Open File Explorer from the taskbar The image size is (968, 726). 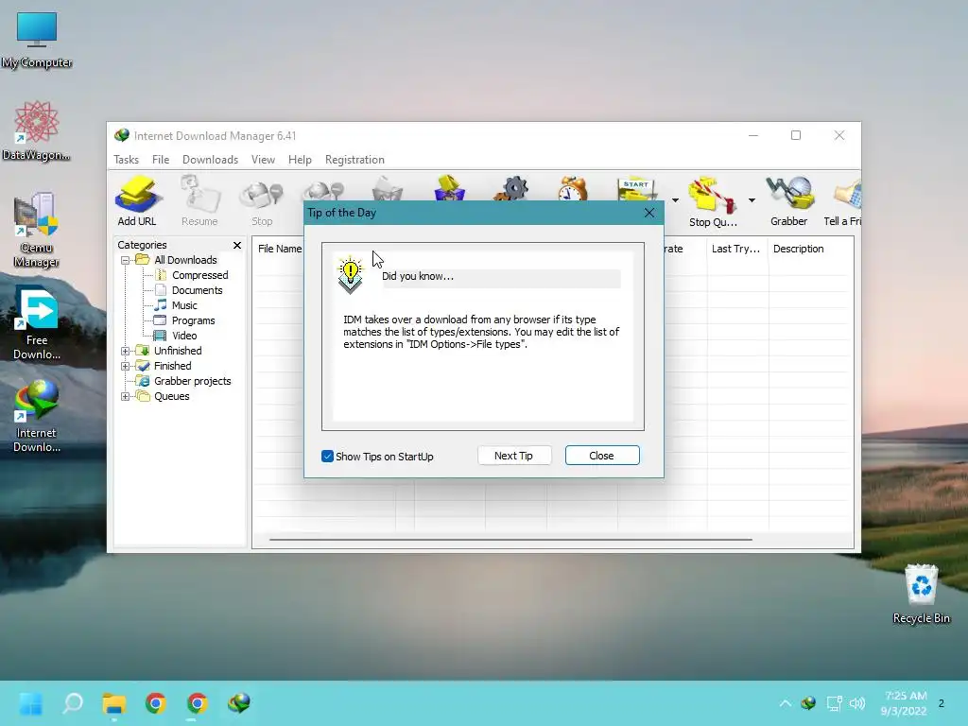click(114, 703)
